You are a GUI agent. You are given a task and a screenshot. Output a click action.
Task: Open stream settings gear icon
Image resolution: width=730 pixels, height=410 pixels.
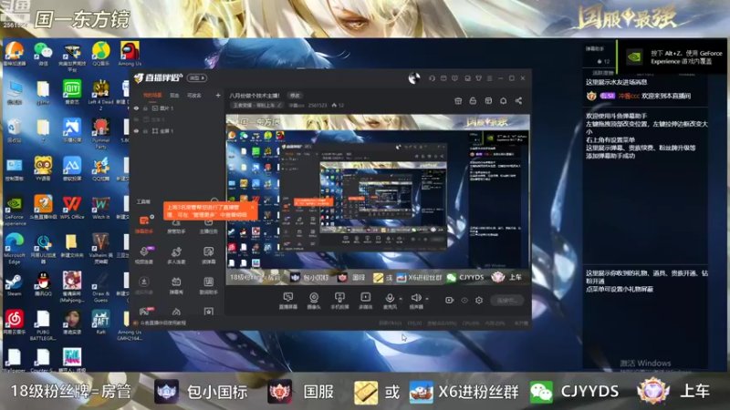pyautogui.click(x=479, y=301)
